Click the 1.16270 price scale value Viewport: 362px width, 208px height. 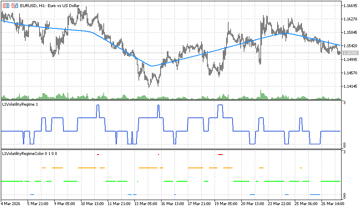[350, 19]
